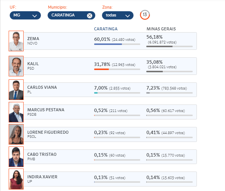This screenshot has height=191, width=225.
Task: Click Cabo Tristao's candidate photo
Action: [x=16, y=157]
